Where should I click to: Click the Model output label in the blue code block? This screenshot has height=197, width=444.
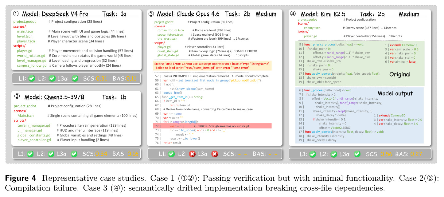tap(394, 93)
